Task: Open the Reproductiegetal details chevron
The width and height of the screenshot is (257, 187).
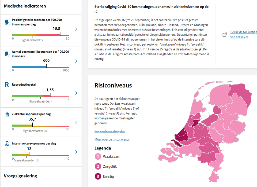Action: coord(76,93)
